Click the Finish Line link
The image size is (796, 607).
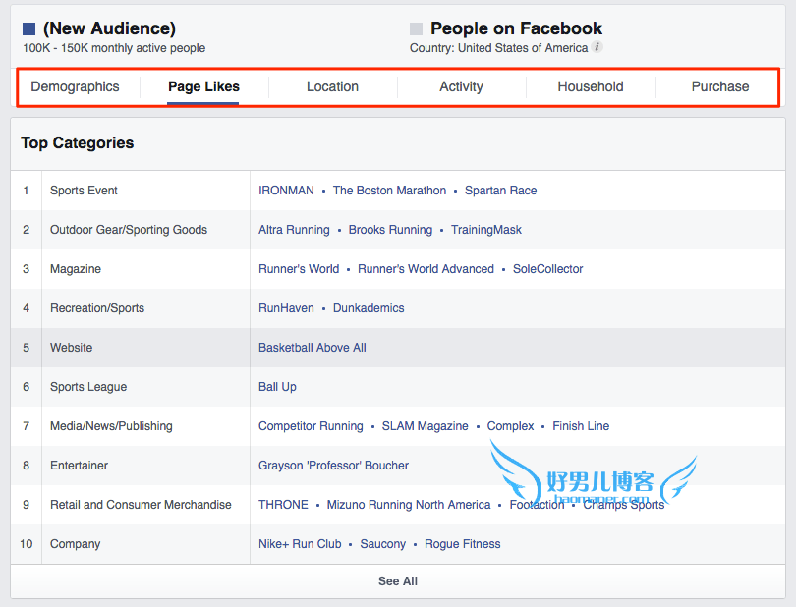(x=581, y=426)
